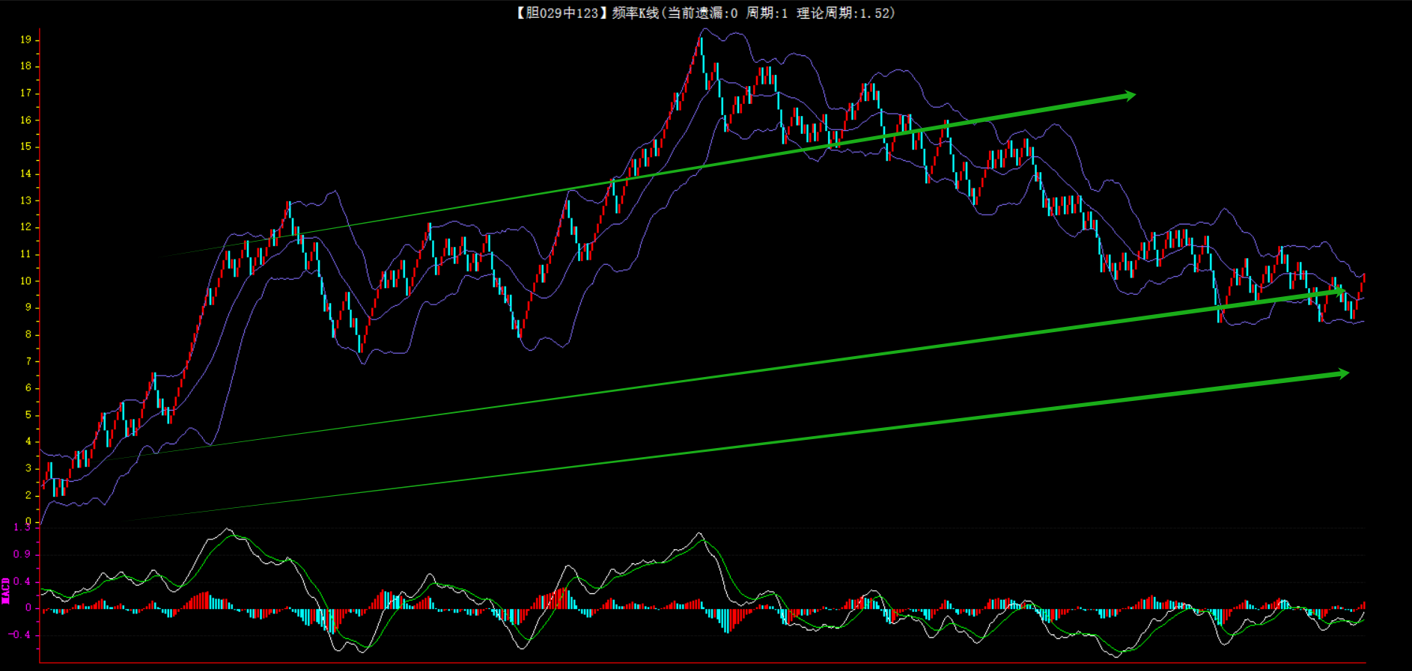
Task: Click the candle peak near level 13
Action: [288, 203]
